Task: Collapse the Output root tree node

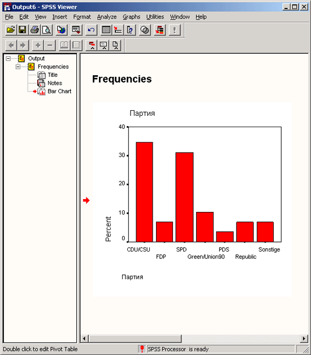Action: tap(8, 59)
